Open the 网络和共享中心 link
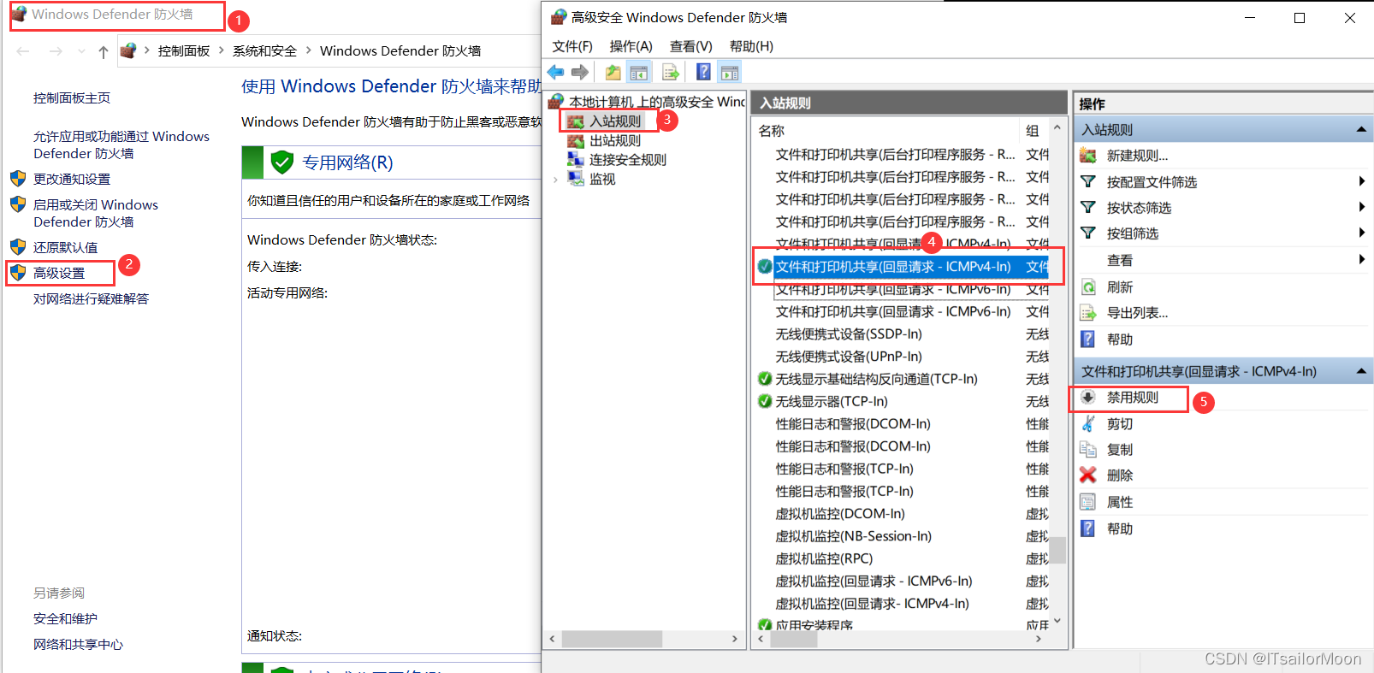Viewport: 1374px width, 673px height. pos(78,644)
